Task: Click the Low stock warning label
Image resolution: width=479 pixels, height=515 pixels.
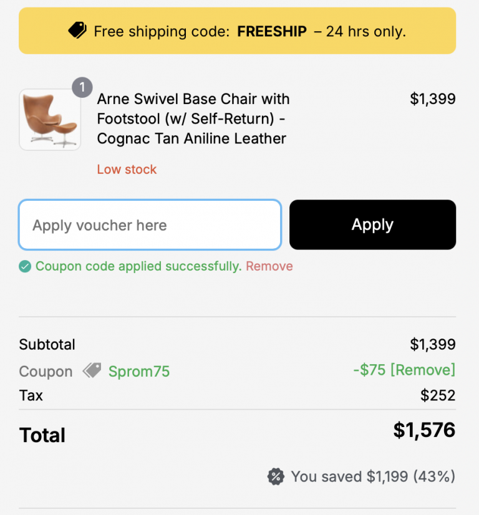Action: pos(127,169)
